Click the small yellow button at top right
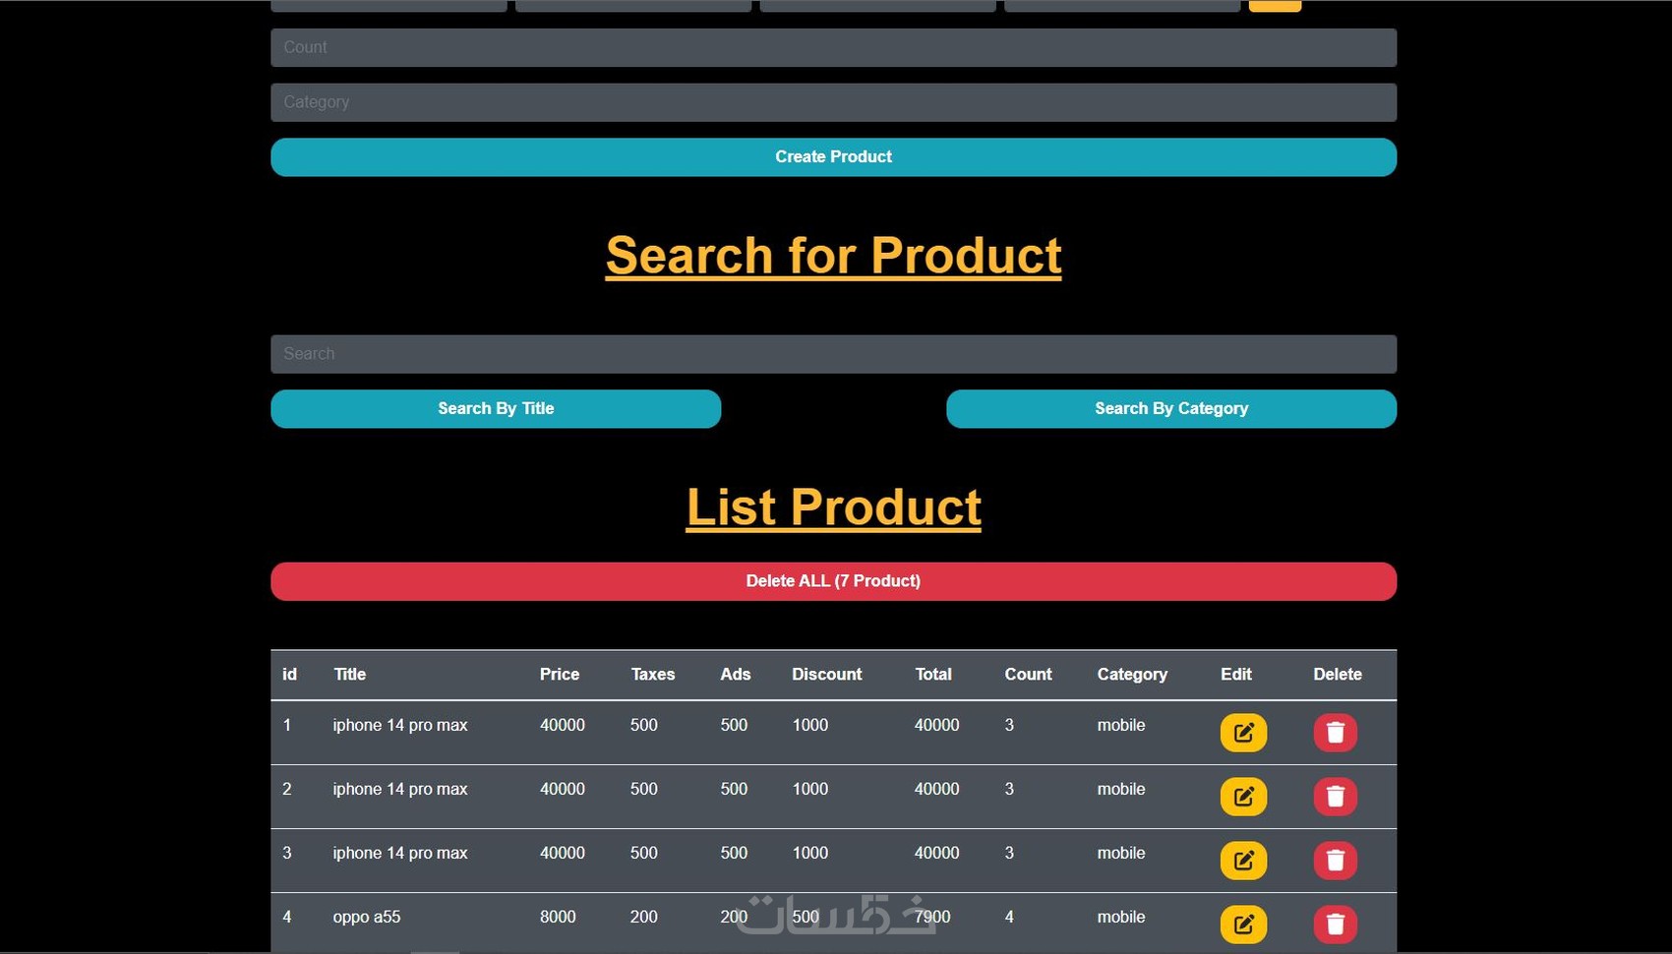This screenshot has height=954, width=1672. click(1275, 3)
